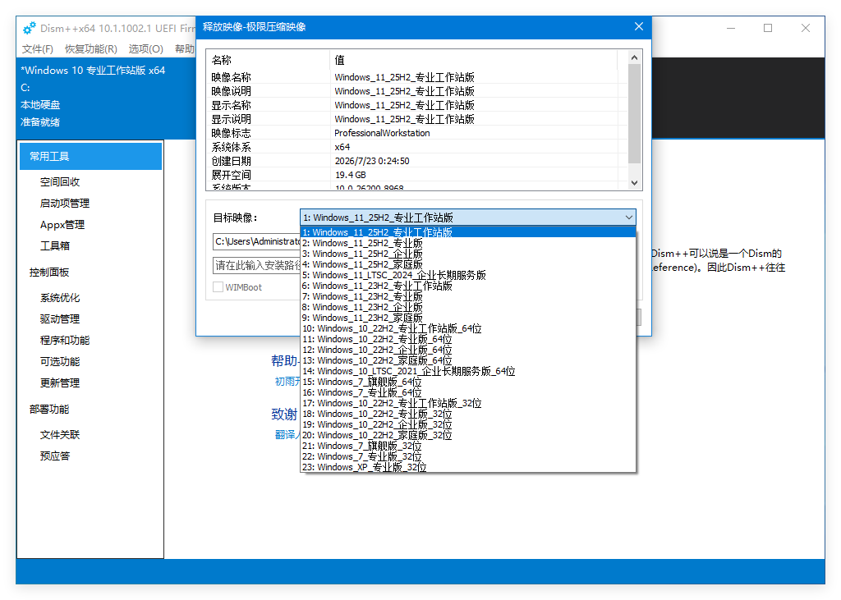
Task: Open the 文件(F) menu
Action: click(38, 48)
